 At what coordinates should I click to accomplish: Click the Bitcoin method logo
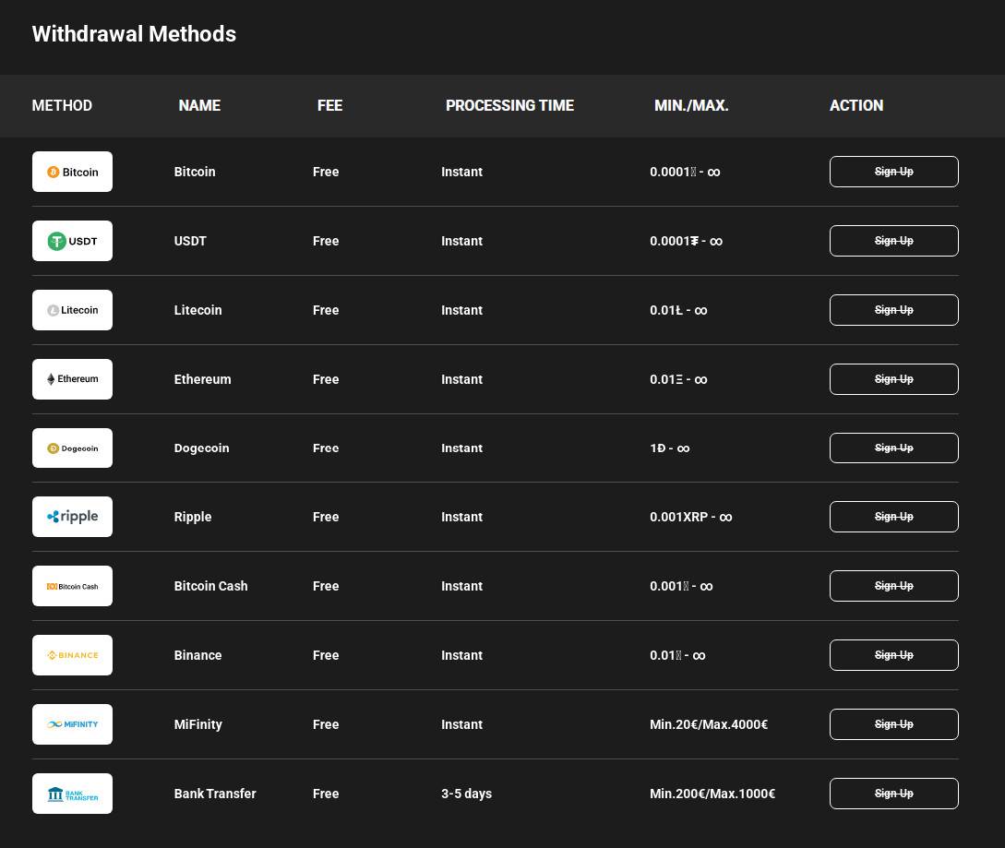pyautogui.click(x=72, y=172)
